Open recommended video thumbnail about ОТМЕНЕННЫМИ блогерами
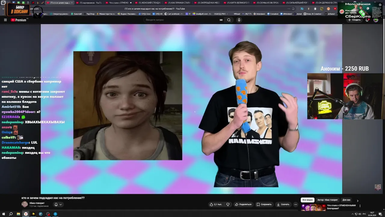This screenshot has width=385, height=217. tap(313, 207)
